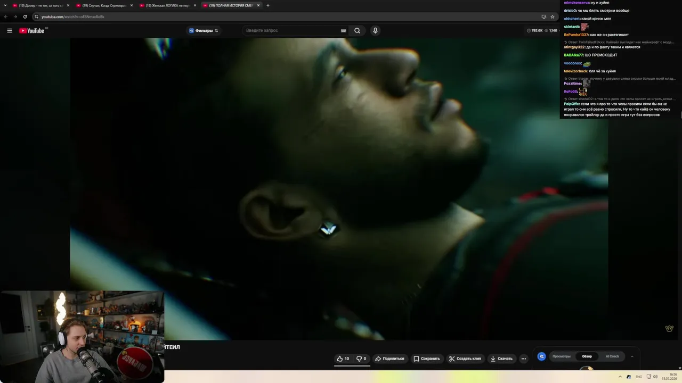Reload the page with refresh icon
682x383 pixels.
coord(25,16)
